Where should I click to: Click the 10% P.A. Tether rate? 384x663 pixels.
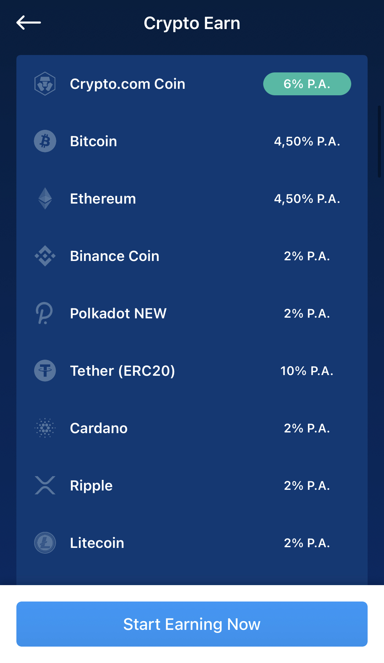[307, 371]
